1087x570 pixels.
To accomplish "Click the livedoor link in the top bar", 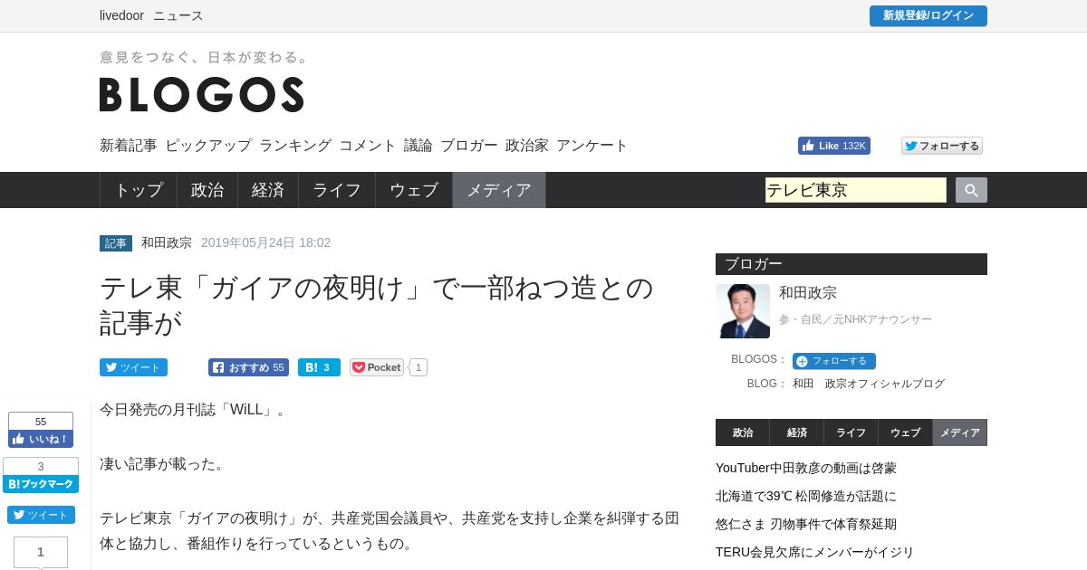I will [121, 15].
